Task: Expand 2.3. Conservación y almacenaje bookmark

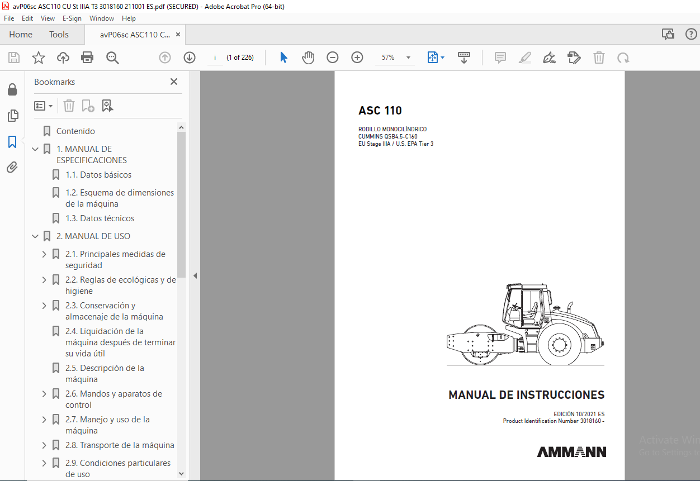Action: [44, 306]
